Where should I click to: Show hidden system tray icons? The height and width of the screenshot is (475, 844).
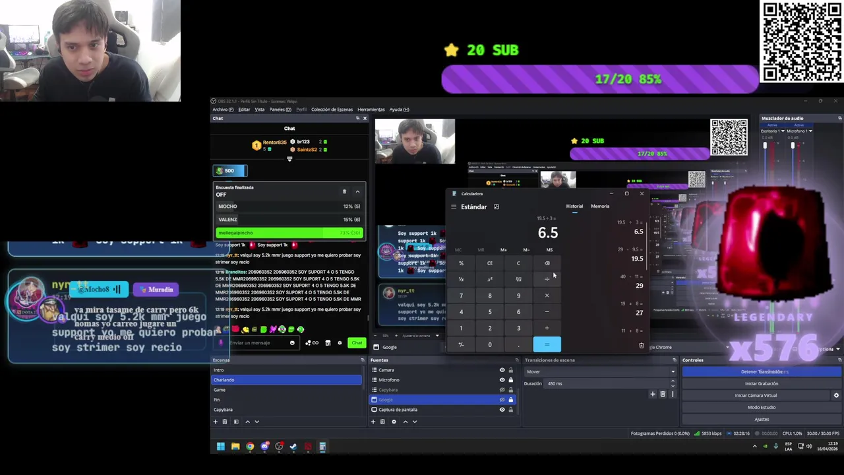pyautogui.click(x=755, y=447)
